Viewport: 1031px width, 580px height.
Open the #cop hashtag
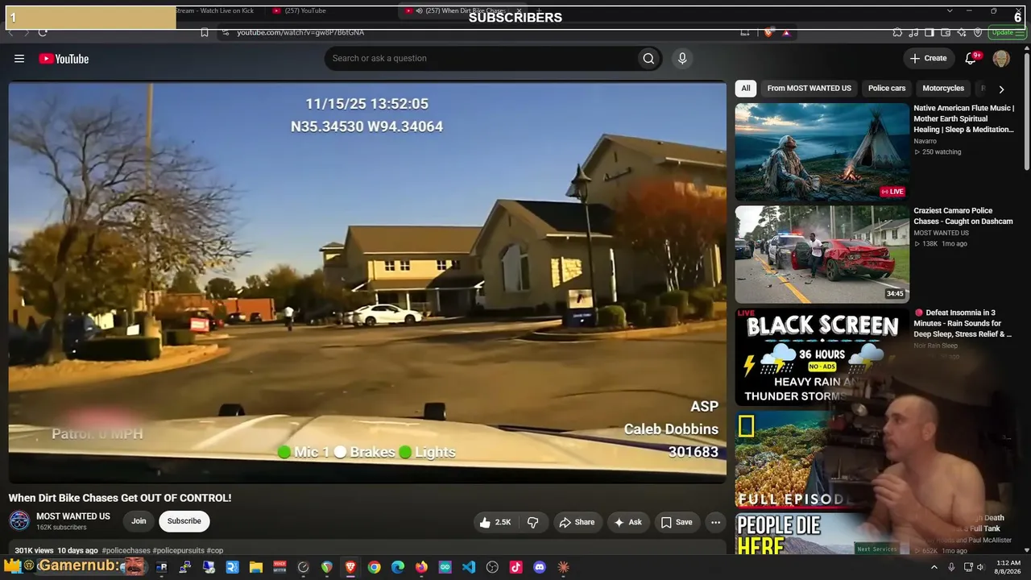(x=214, y=550)
